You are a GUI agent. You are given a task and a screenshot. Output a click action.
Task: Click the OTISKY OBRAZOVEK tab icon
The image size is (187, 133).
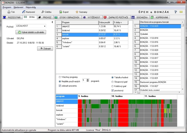pos(56,17)
